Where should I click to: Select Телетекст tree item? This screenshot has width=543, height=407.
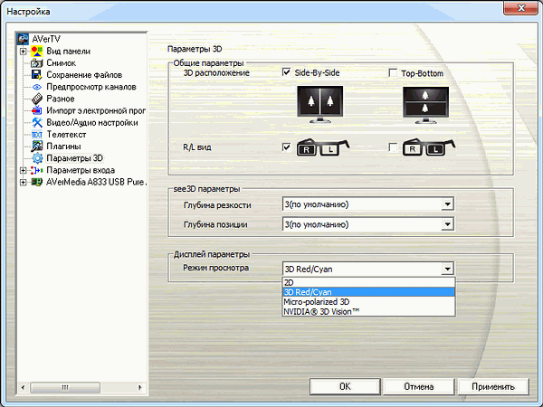click(66, 134)
